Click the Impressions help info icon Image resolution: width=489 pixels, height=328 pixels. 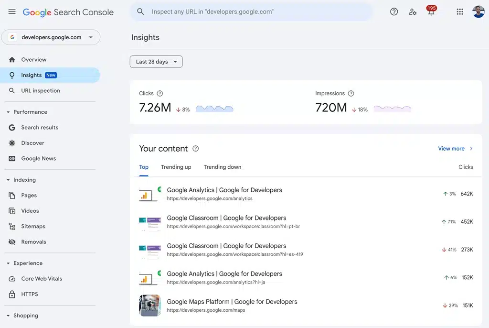pyautogui.click(x=351, y=94)
